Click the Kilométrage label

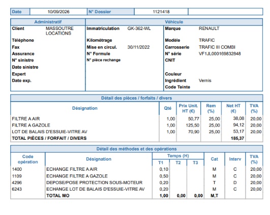tap(99, 40)
